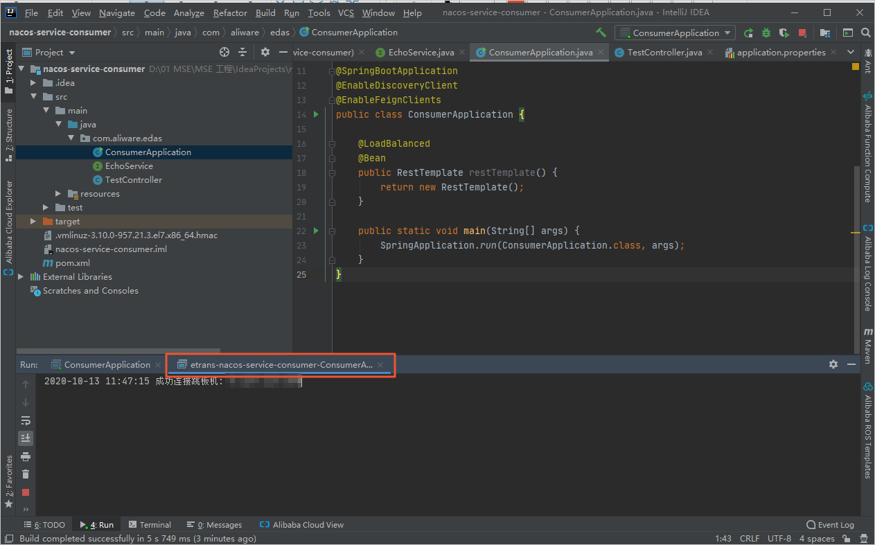875x545 pixels.
Task: Open Alibaba Function Compute side panel
Action: click(867, 147)
